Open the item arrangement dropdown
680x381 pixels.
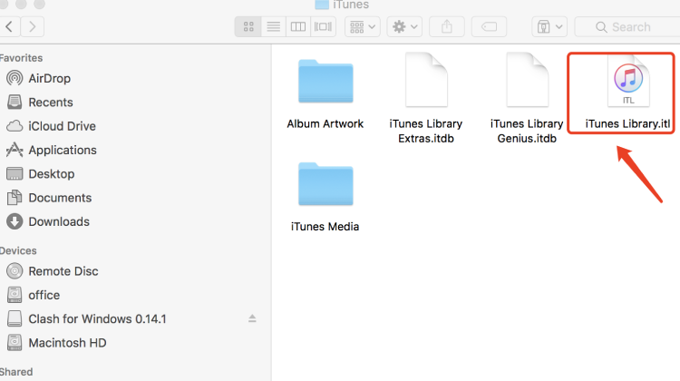pos(363,27)
